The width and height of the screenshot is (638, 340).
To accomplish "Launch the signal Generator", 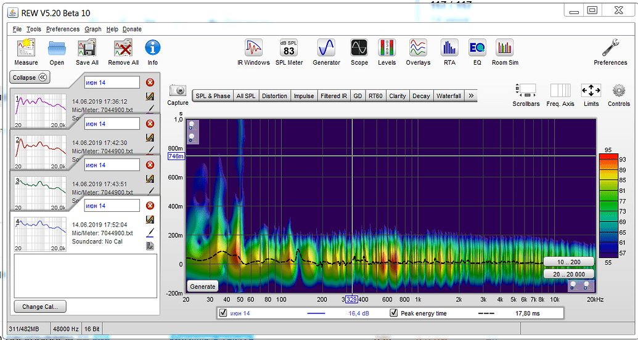I will (x=326, y=48).
